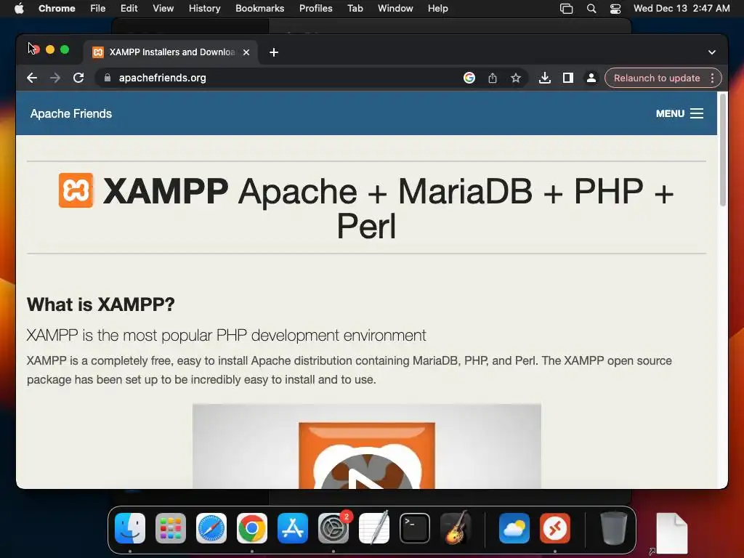Open the Apple menu
Screen dimensions: 744x558
point(19,9)
